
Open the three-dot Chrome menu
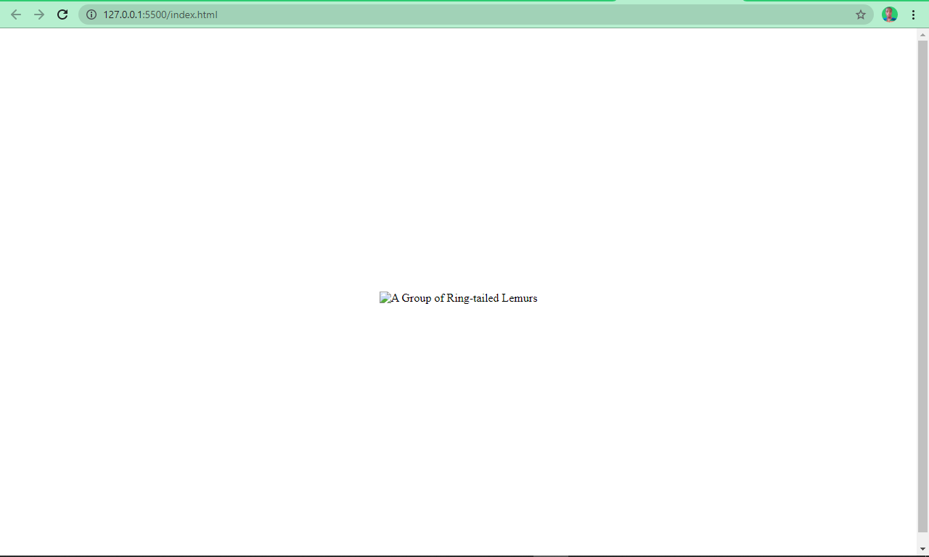click(x=913, y=15)
